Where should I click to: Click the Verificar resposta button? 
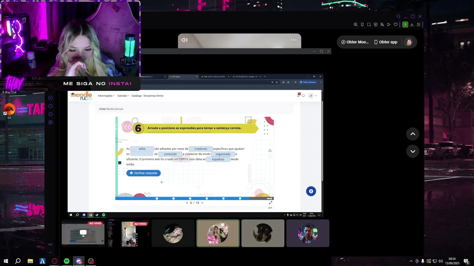point(143,173)
